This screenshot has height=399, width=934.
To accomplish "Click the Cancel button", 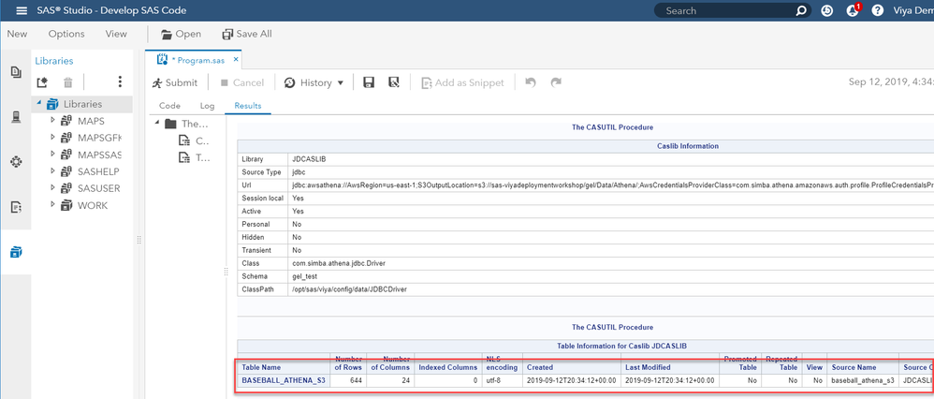I will pyautogui.click(x=241, y=83).
